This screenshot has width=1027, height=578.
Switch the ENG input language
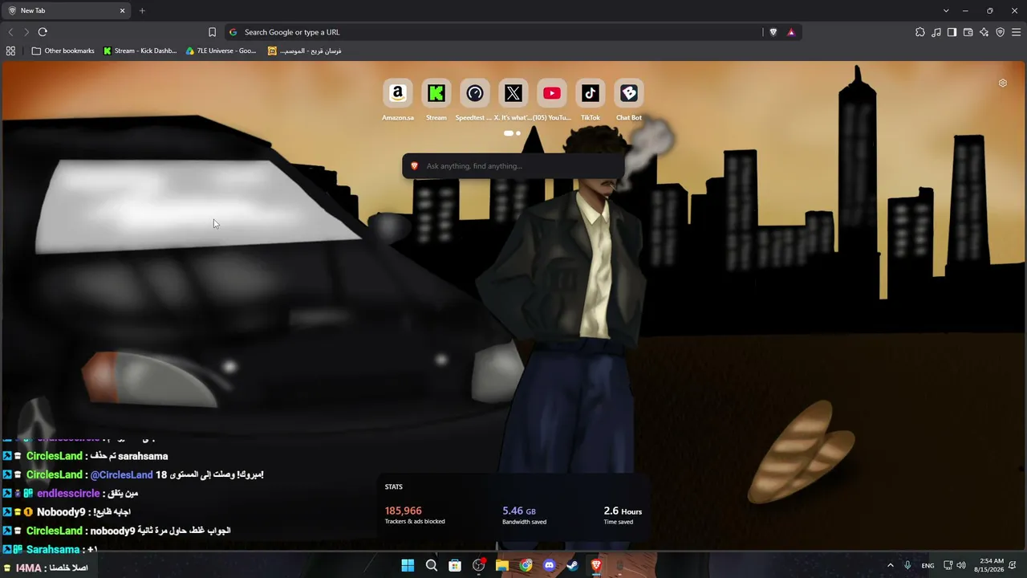[928, 565]
